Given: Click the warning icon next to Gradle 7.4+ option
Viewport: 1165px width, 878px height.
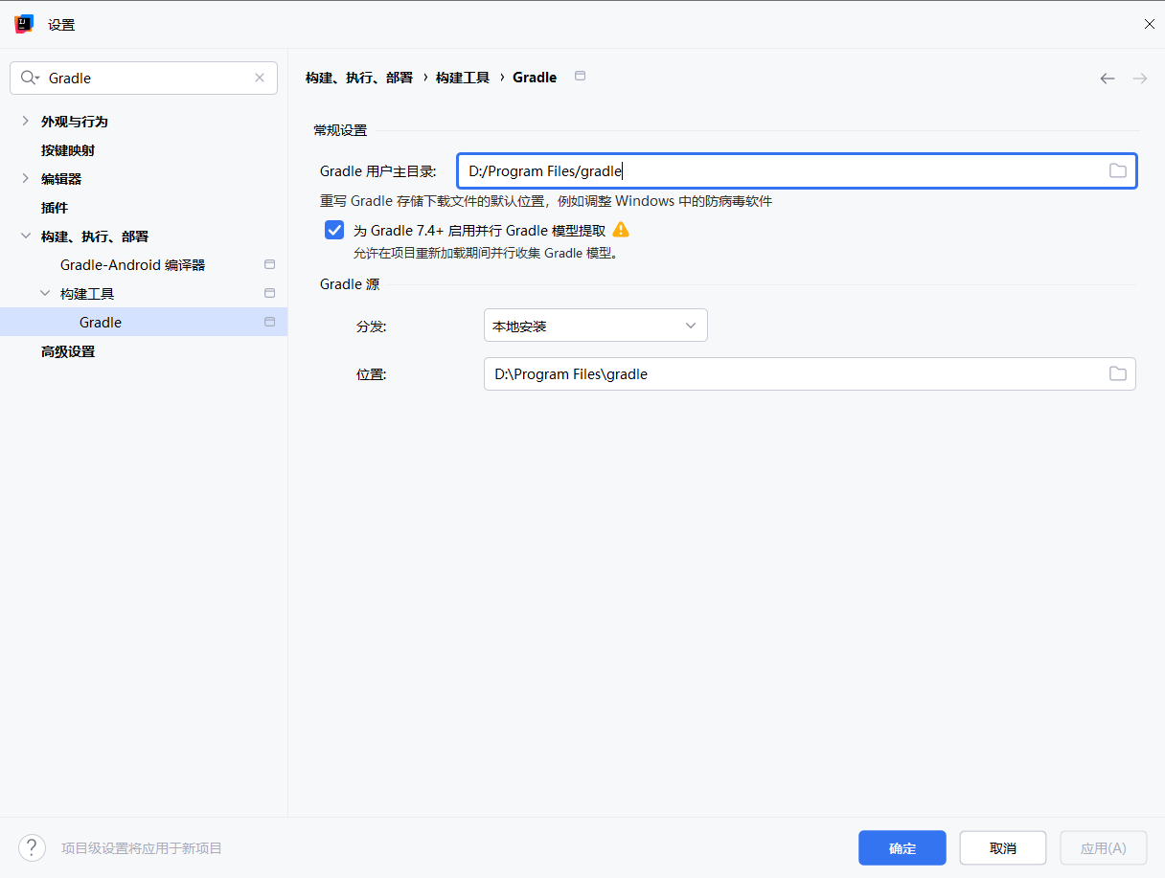Looking at the screenshot, I should [621, 230].
